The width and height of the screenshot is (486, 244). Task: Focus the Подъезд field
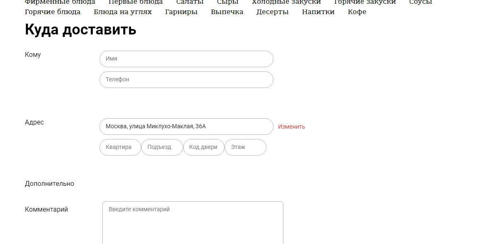162,147
